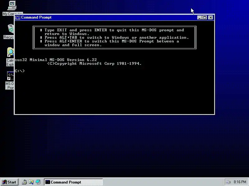Viewport: 249px width, 186px height.
Task: Open the Command Prompt window system menu icon
Action: pos(18,17)
